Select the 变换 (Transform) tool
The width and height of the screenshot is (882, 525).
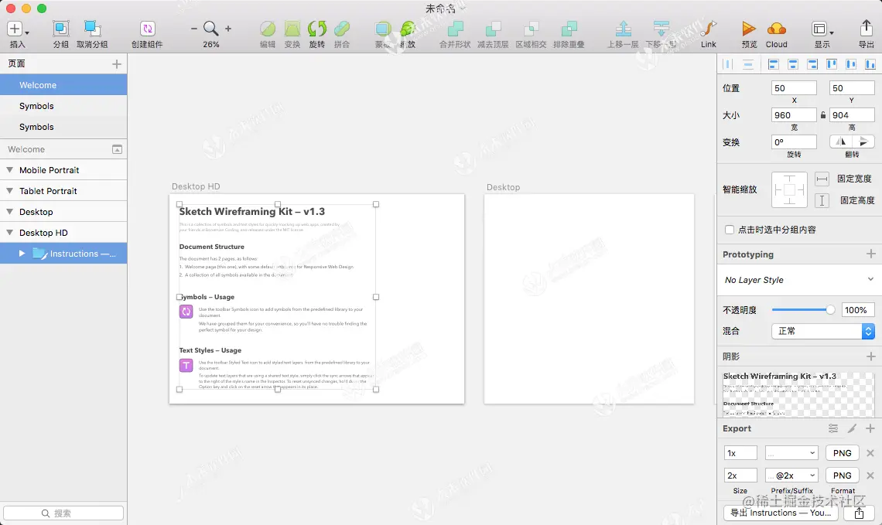point(292,29)
